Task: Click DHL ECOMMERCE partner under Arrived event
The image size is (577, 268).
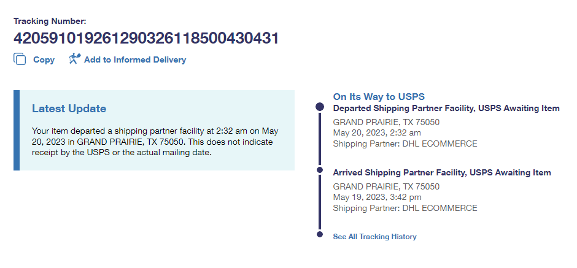Action: (x=439, y=209)
